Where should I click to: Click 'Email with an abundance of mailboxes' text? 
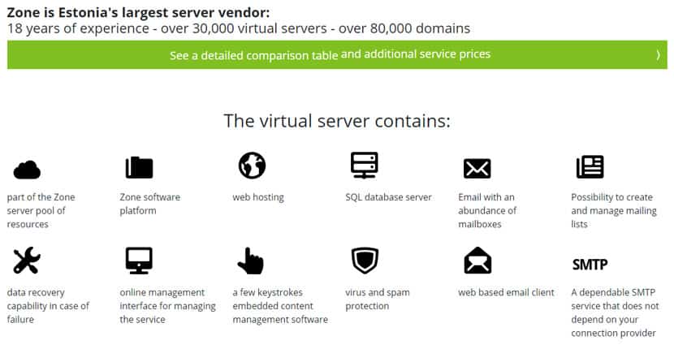tap(487, 210)
